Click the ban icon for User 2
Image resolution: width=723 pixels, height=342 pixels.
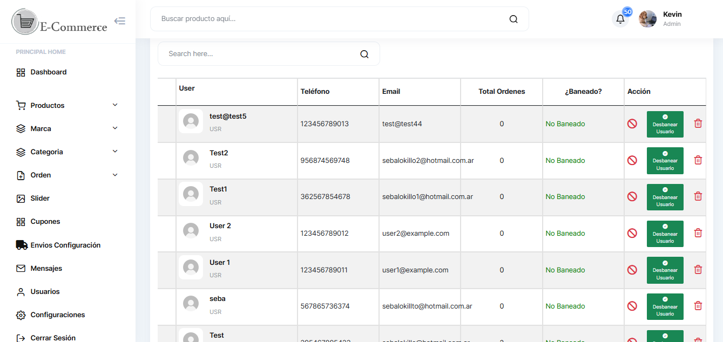(x=632, y=234)
